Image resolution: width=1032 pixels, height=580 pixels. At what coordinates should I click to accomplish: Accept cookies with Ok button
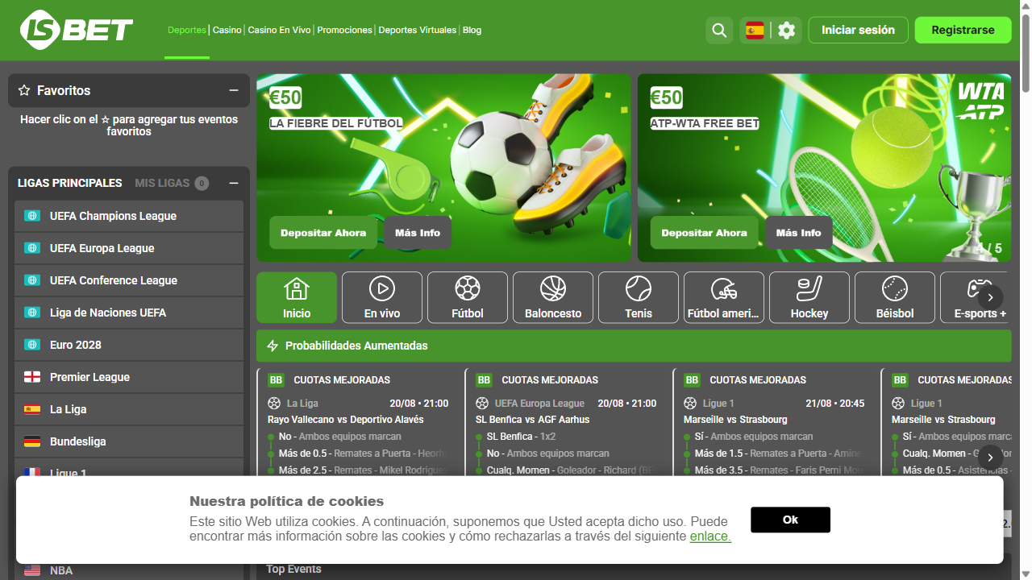(790, 520)
